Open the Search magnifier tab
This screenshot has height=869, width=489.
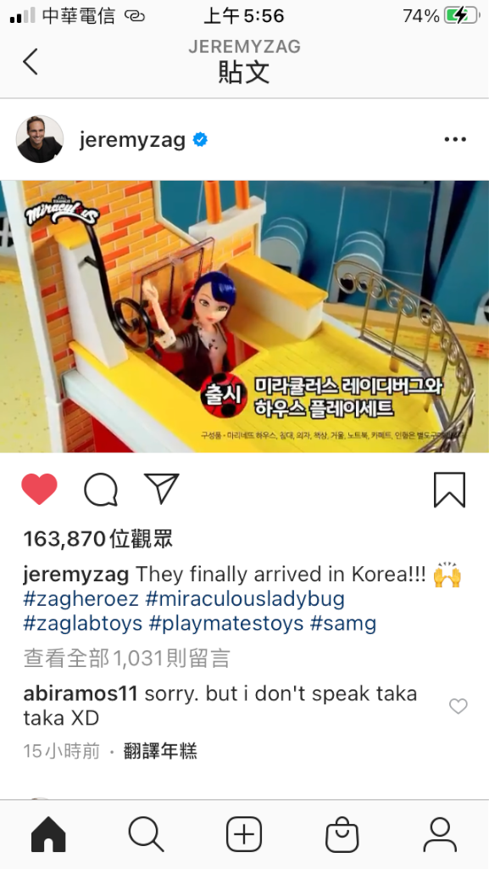[146, 834]
